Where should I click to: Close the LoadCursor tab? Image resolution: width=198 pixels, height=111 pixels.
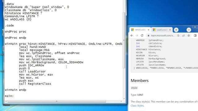(170, 30)
